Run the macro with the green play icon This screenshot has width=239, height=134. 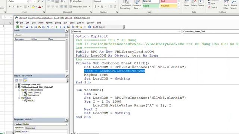57,27
